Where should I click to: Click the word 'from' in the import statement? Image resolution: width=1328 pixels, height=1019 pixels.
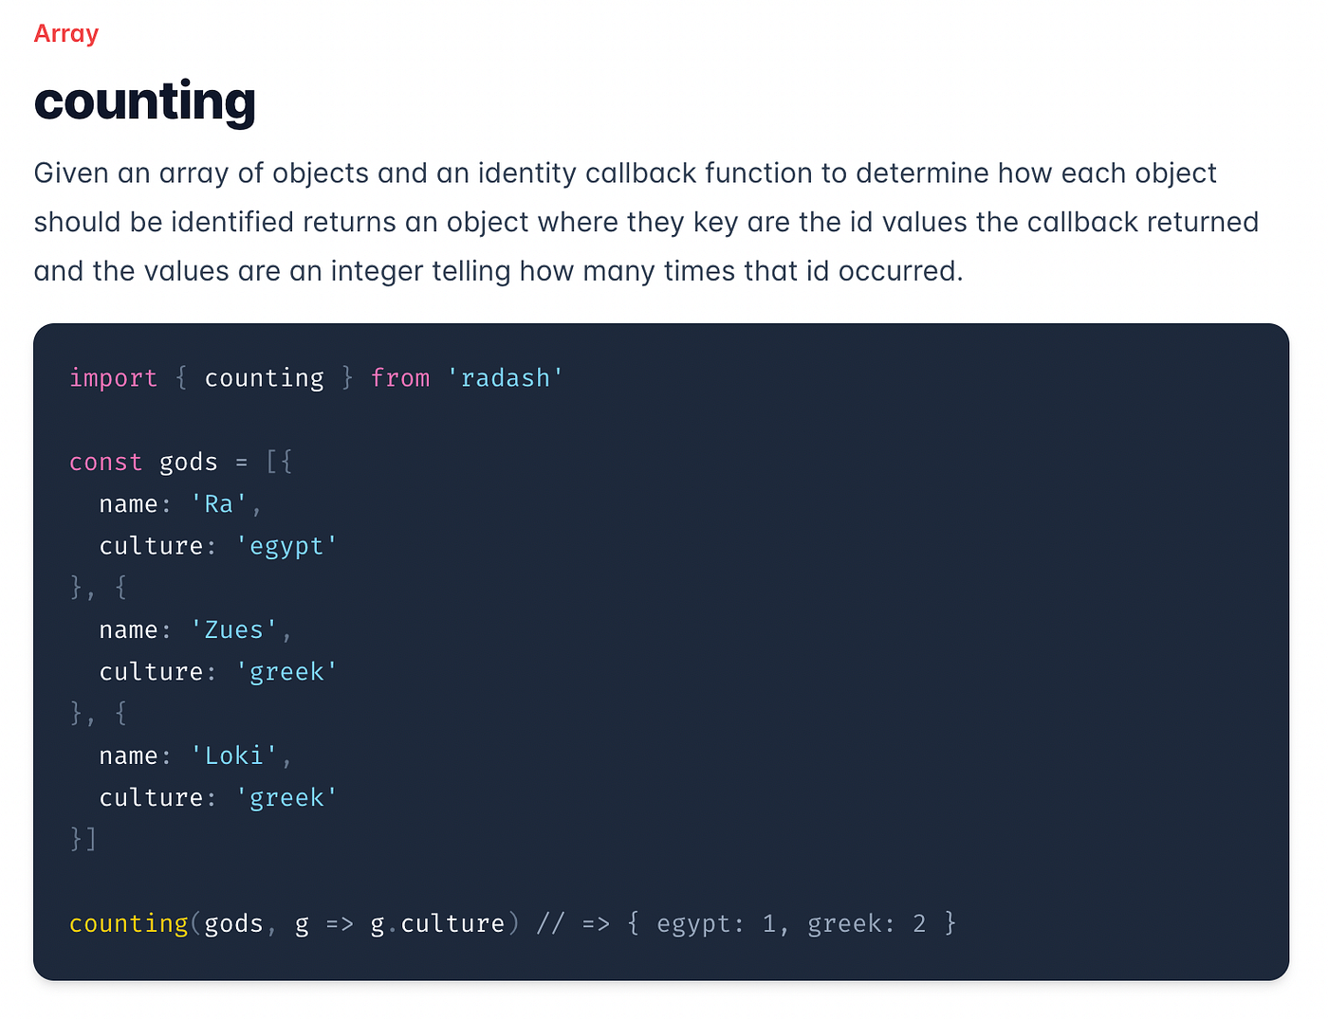coord(399,378)
